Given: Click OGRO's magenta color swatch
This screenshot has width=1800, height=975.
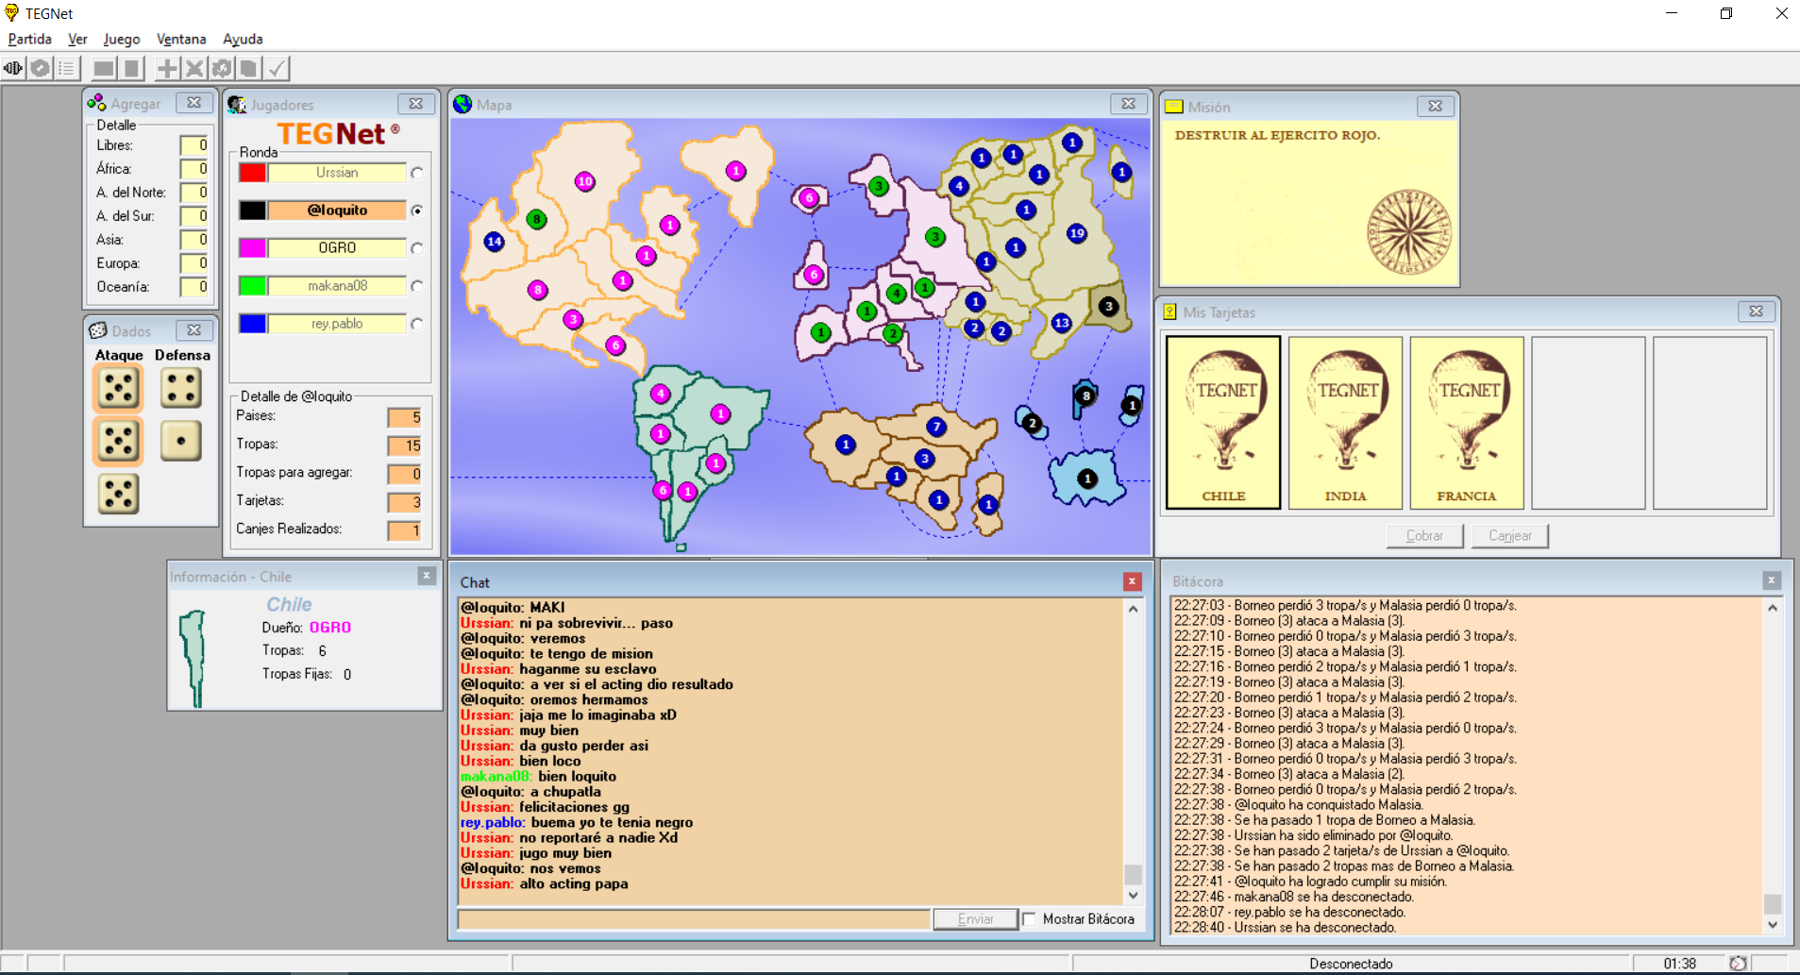Looking at the screenshot, I should pyautogui.click(x=252, y=248).
